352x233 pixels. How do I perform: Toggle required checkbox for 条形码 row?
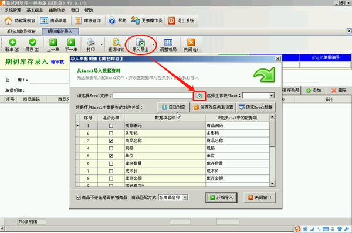[111, 133]
